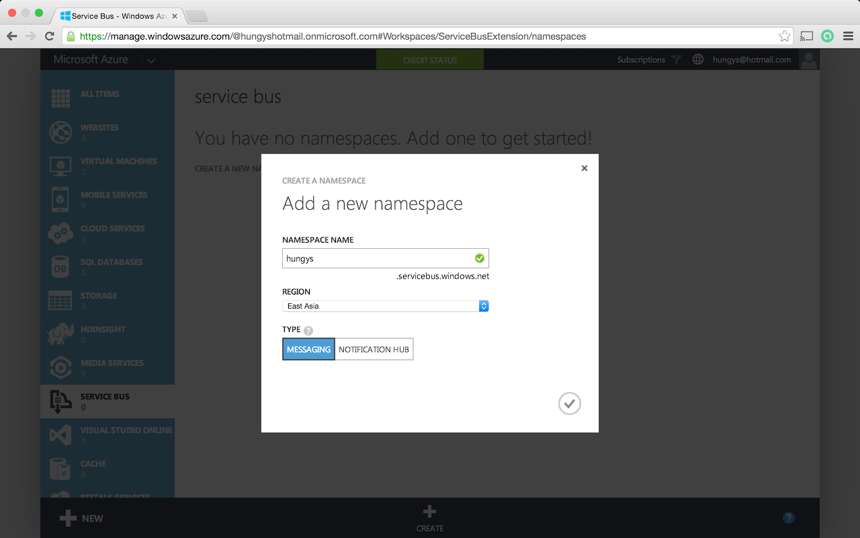Click the hungys@hotmail.com account

(x=752, y=60)
